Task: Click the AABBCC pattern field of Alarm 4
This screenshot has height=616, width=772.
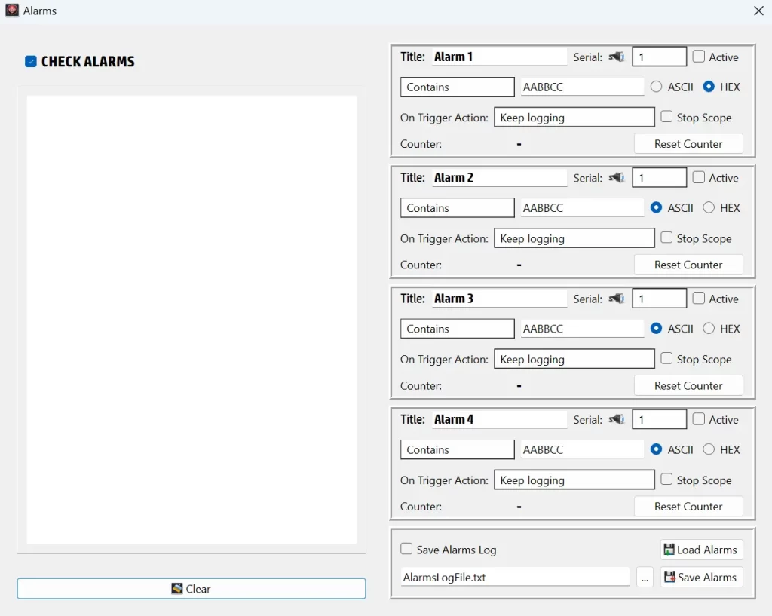Action: pos(583,449)
